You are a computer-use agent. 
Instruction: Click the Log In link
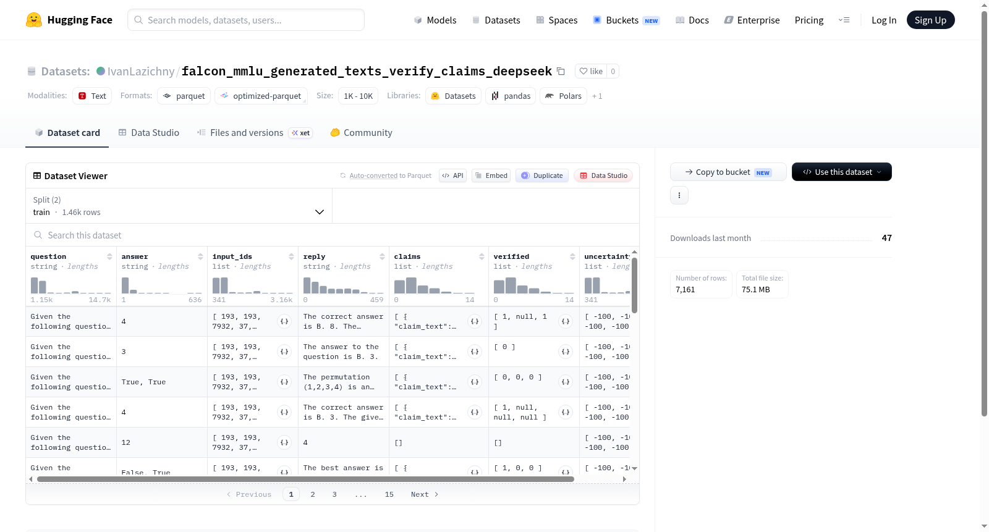pyautogui.click(x=884, y=20)
